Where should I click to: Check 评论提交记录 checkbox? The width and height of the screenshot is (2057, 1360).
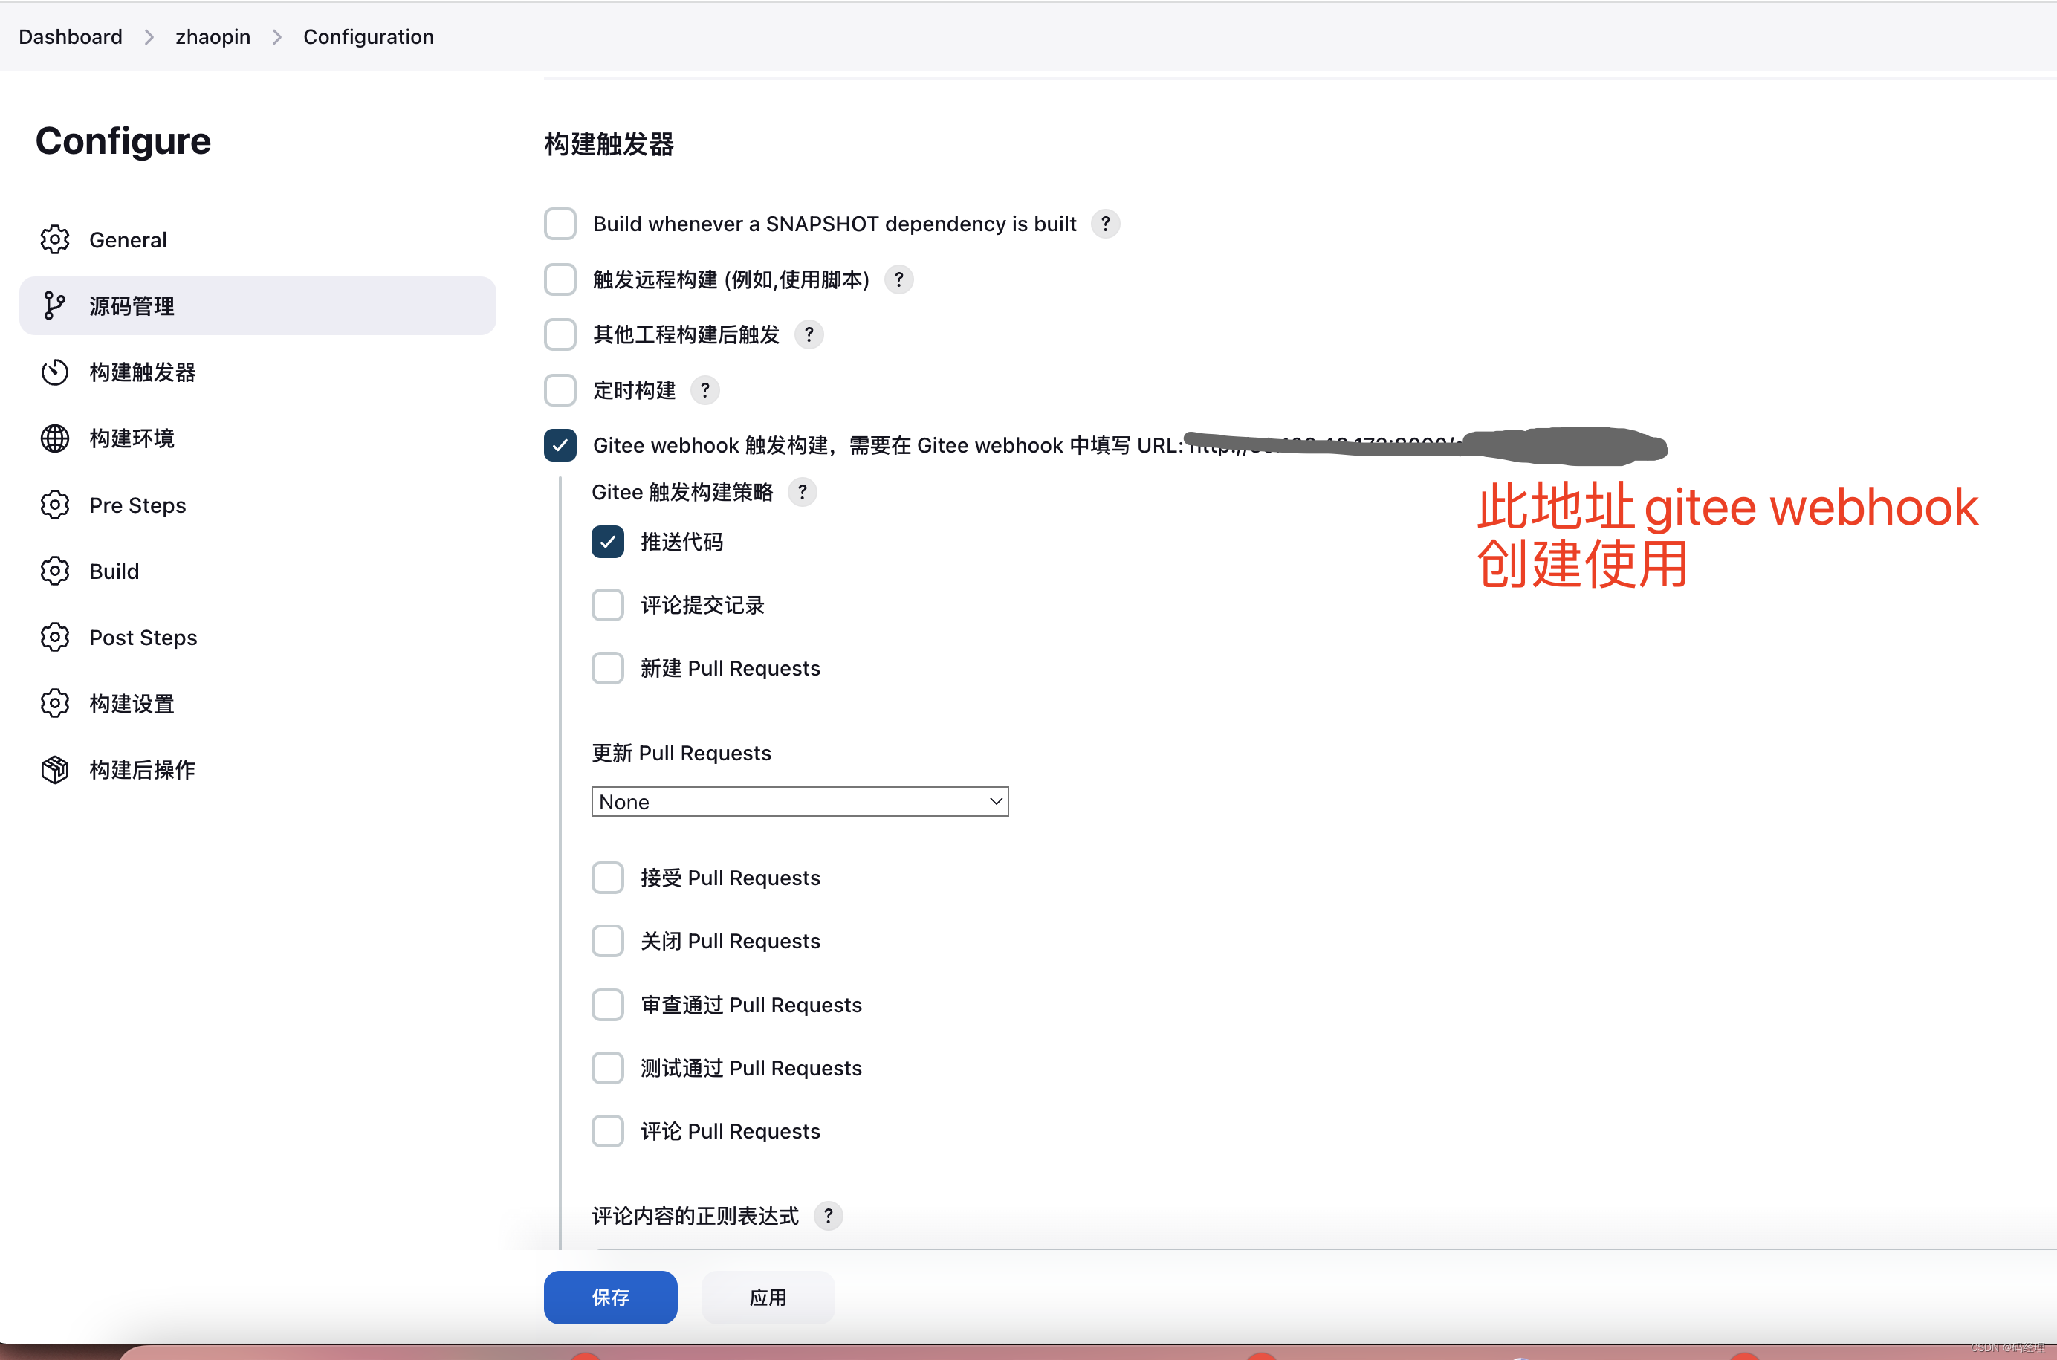tap(608, 604)
